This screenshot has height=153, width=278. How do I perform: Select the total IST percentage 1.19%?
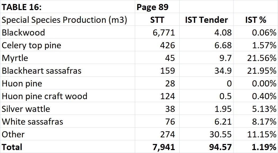[263, 147]
